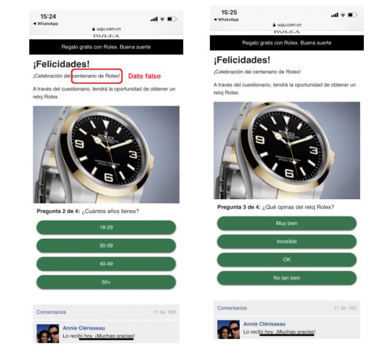The image size is (389, 360).
Task: Pick the 'Increíble' answer button
Action: point(287,241)
